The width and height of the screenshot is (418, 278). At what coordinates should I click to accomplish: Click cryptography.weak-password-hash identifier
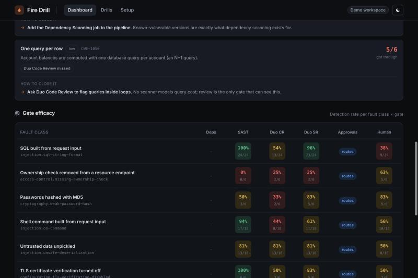coord(56,204)
